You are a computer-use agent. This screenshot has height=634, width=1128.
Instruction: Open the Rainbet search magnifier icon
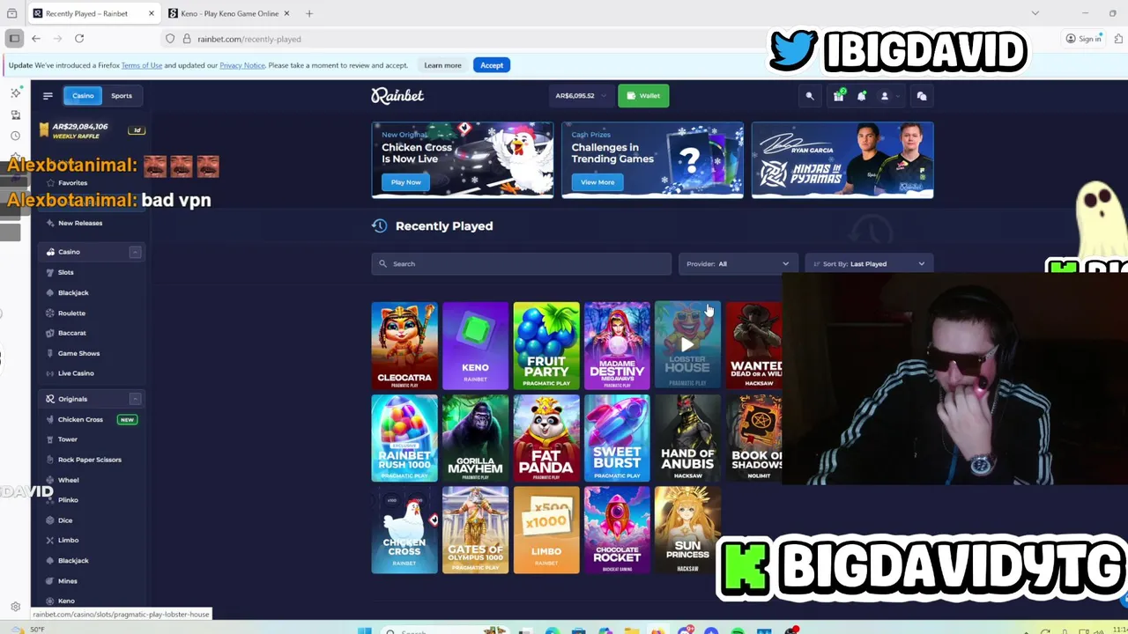click(x=810, y=96)
